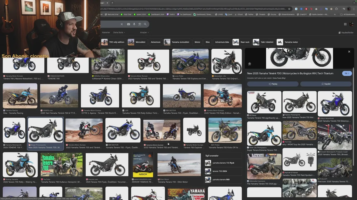Select the Yamaha motor filter chip
Viewport: 357px width, 200px height.
tap(288, 42)
